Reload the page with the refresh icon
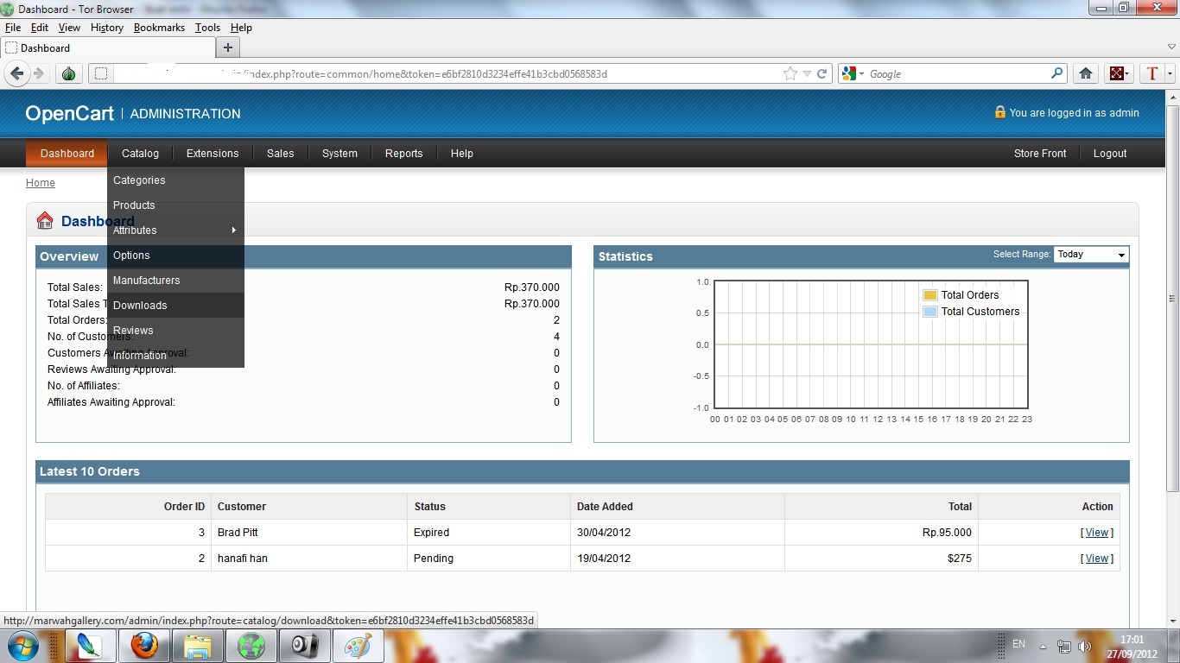The height and width of the screenshot is (663, 1180). tap(822, 74)
